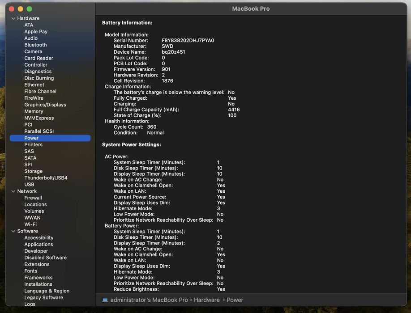Click the Condition value Normal
Screen dimensions: 411x313
pyautogui.click(x=155, y=133)
